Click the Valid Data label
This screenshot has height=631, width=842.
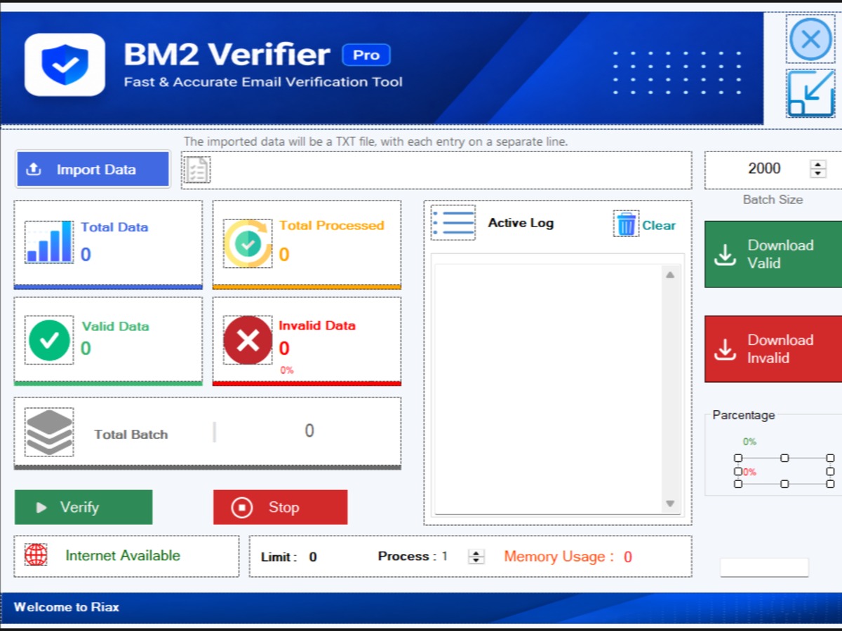(115, 326)
